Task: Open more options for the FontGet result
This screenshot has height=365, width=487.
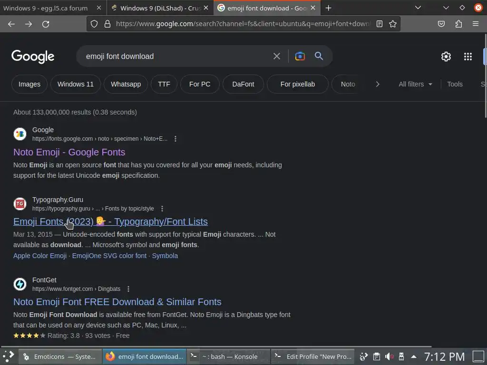Action: point(128,289)
